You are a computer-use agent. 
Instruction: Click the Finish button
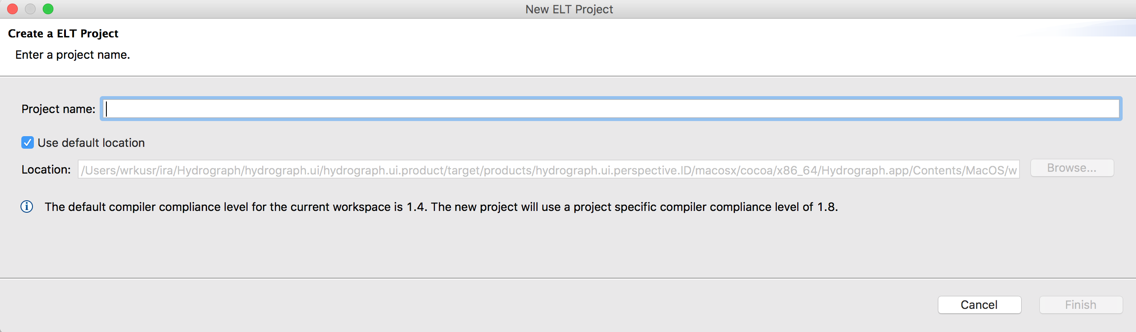click(1080, 305)
